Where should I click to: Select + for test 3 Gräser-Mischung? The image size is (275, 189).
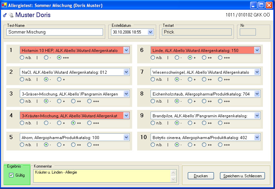coord(59,101)
